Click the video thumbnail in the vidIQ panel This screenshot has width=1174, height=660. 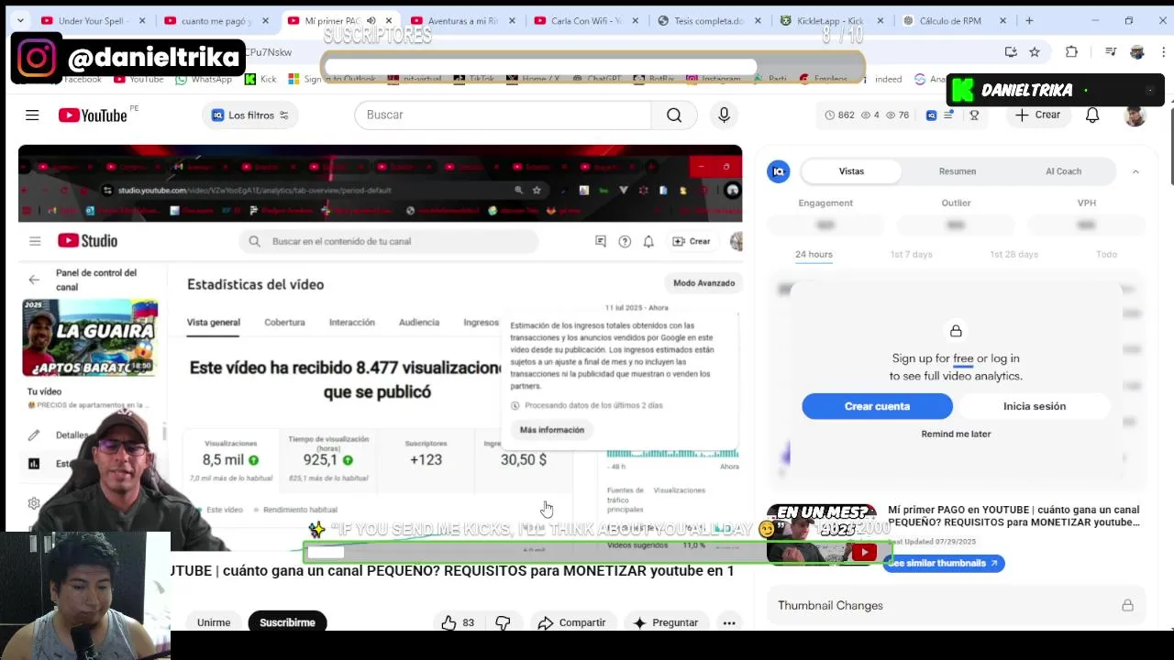[x=823, y=533]
